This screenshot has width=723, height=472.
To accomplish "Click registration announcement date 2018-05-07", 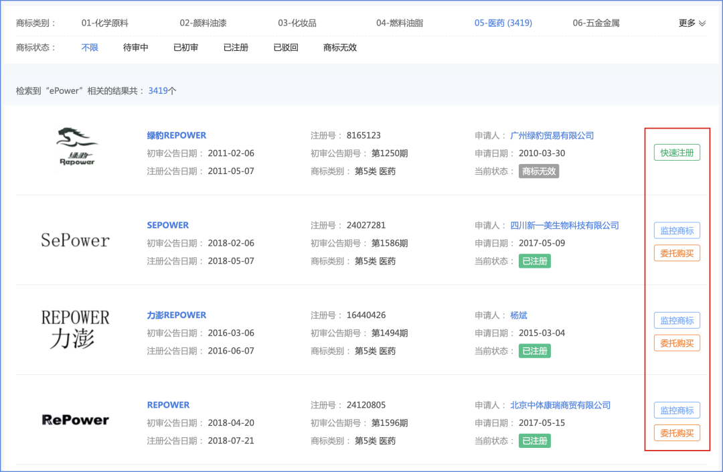I will (x=231, y=261).
